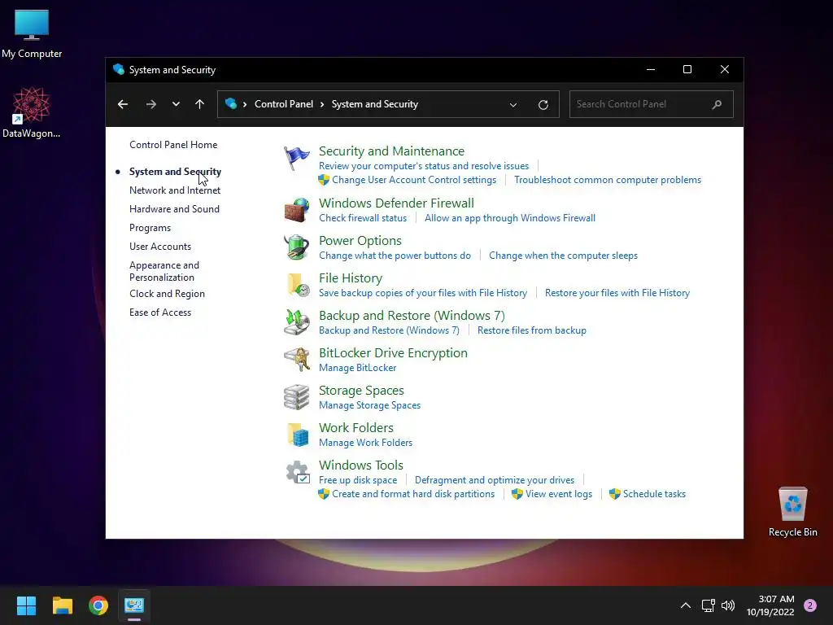Click the File History folder icon
Viewport: 833px width, 625px height.
tap(296, 285)
